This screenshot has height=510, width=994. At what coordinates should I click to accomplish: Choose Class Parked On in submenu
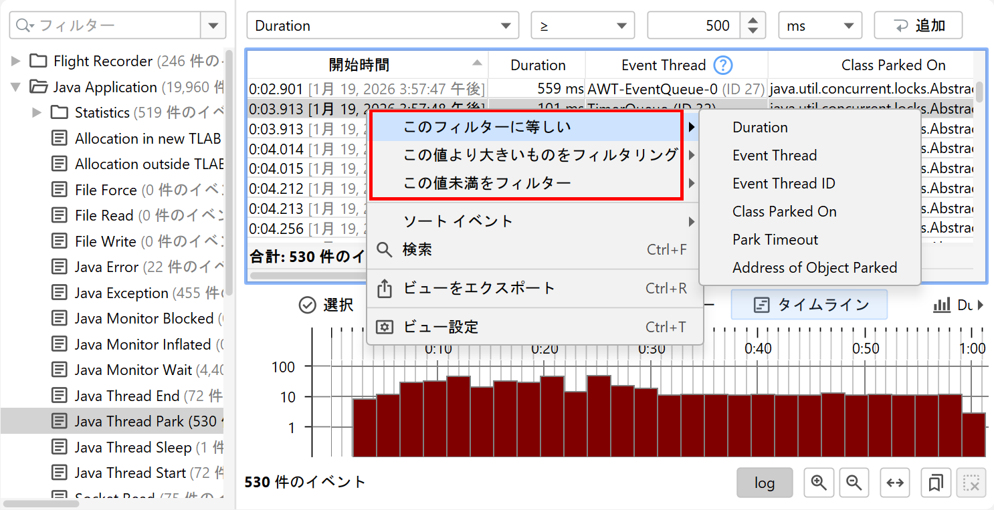coord(784,212)
